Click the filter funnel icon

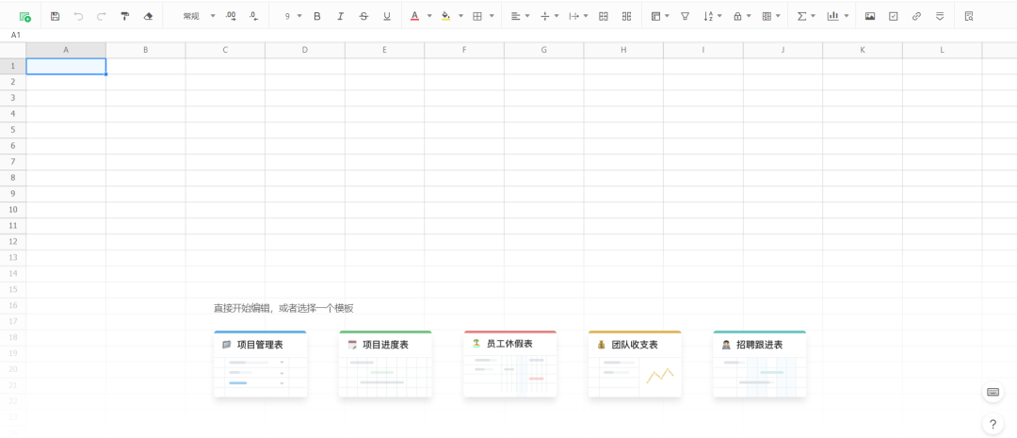click(x=685, y=16)
